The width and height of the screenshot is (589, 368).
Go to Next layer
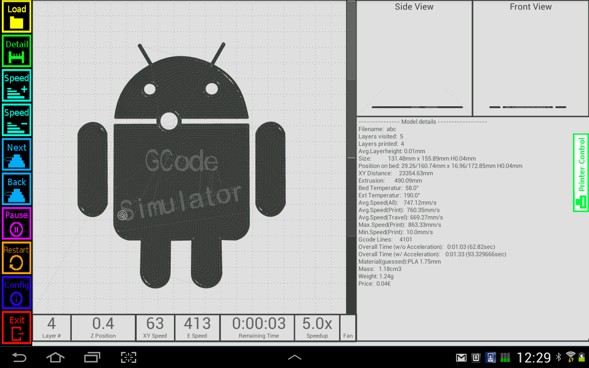pos(17,155)
